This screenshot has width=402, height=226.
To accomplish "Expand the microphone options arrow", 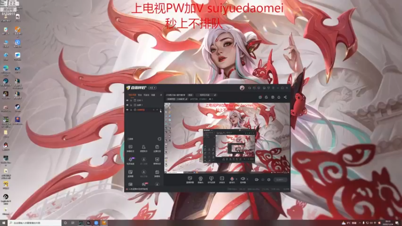I will (236, 179).
